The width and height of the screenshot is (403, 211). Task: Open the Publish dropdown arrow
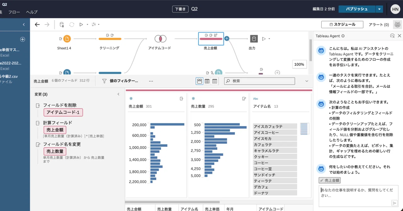click(379, 9)
